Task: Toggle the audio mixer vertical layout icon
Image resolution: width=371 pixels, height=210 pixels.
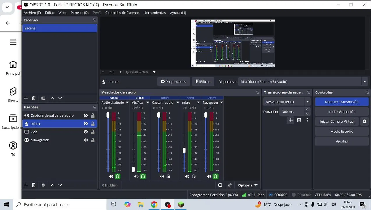Action: pos(220,185)
